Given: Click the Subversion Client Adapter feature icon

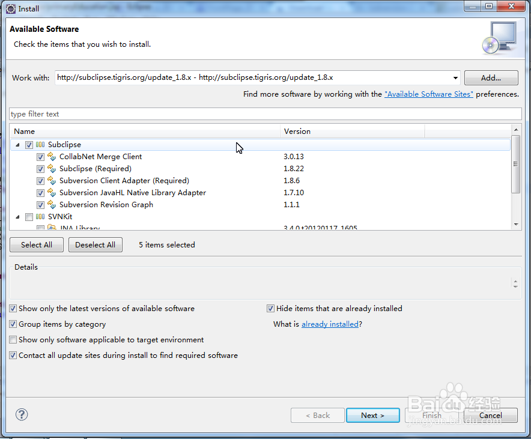Looking at the screenshot, I should 52,180.
